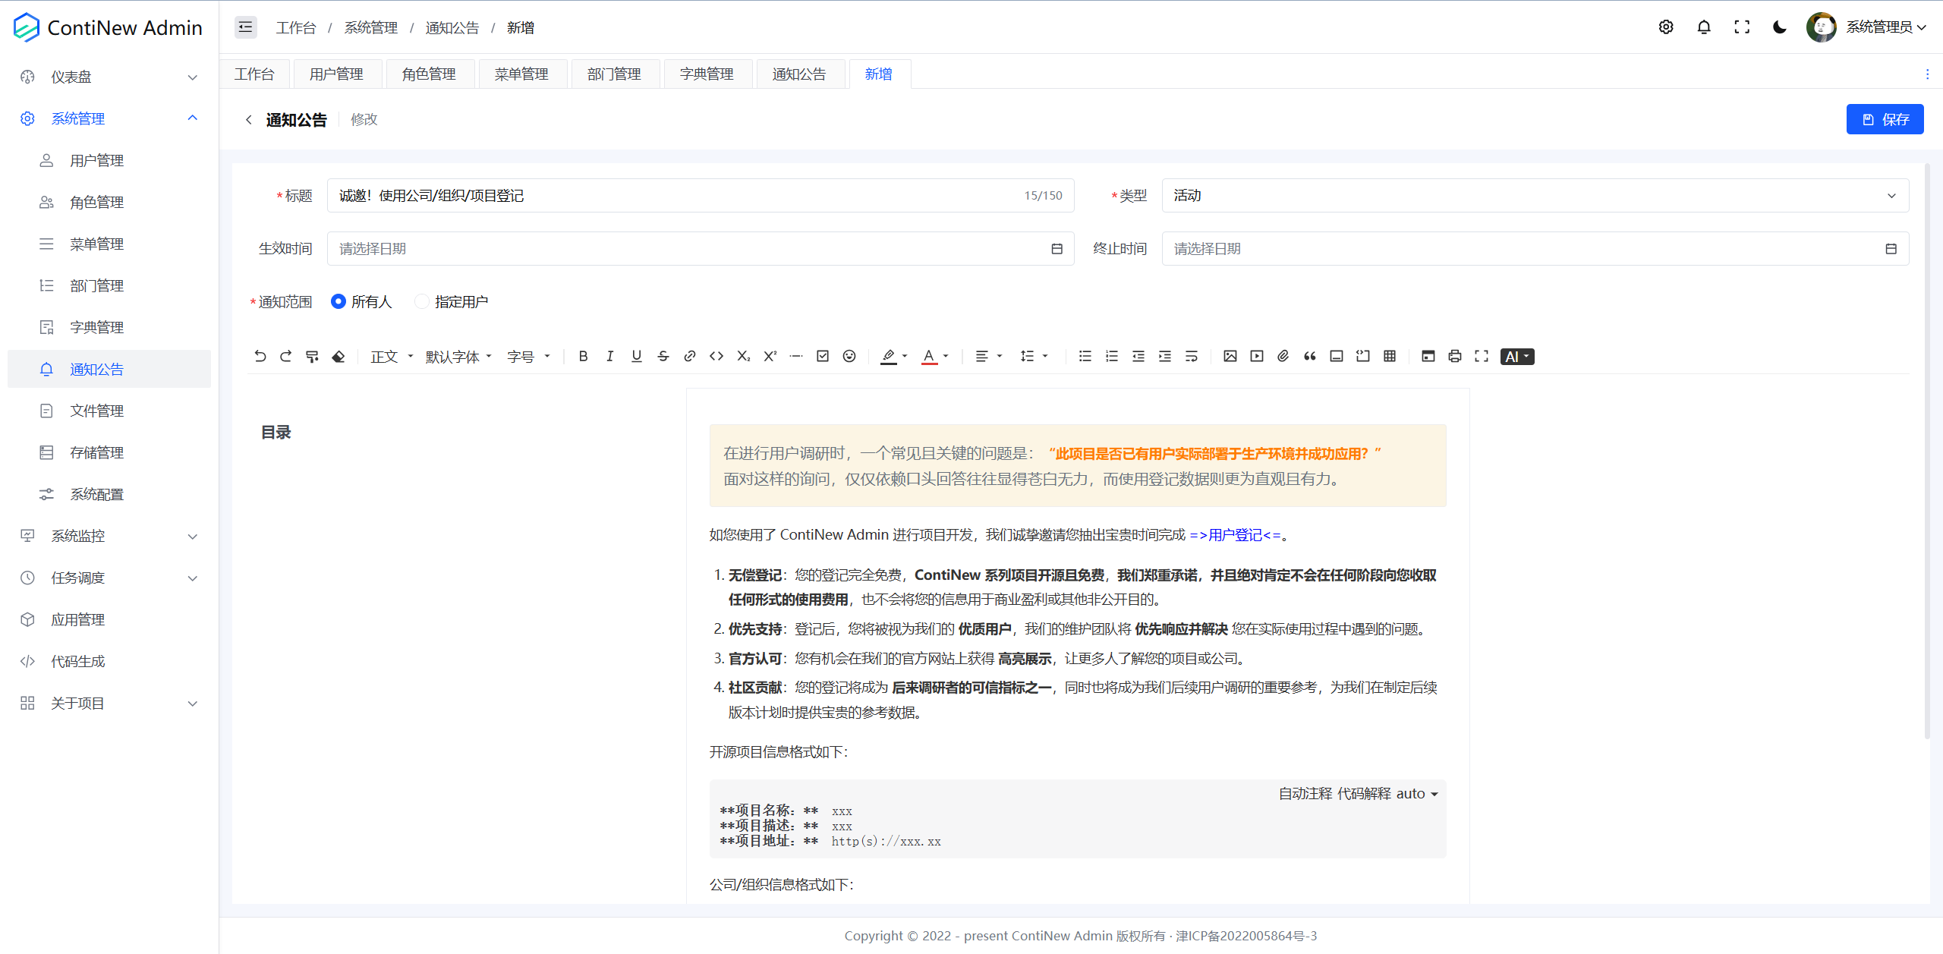Attach a file using the paperclip icon

click(x=1283, y=356)
